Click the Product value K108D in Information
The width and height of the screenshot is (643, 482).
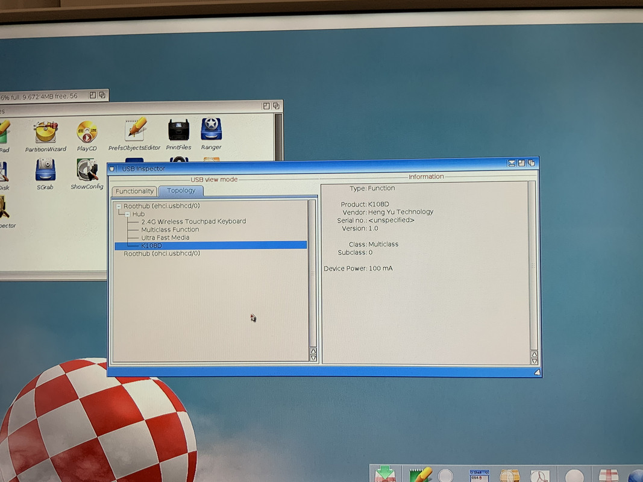click(x=378, y=204)
